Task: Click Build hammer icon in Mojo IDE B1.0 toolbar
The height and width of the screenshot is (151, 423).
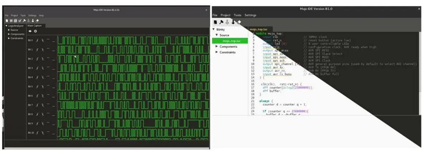Action: 221,22
